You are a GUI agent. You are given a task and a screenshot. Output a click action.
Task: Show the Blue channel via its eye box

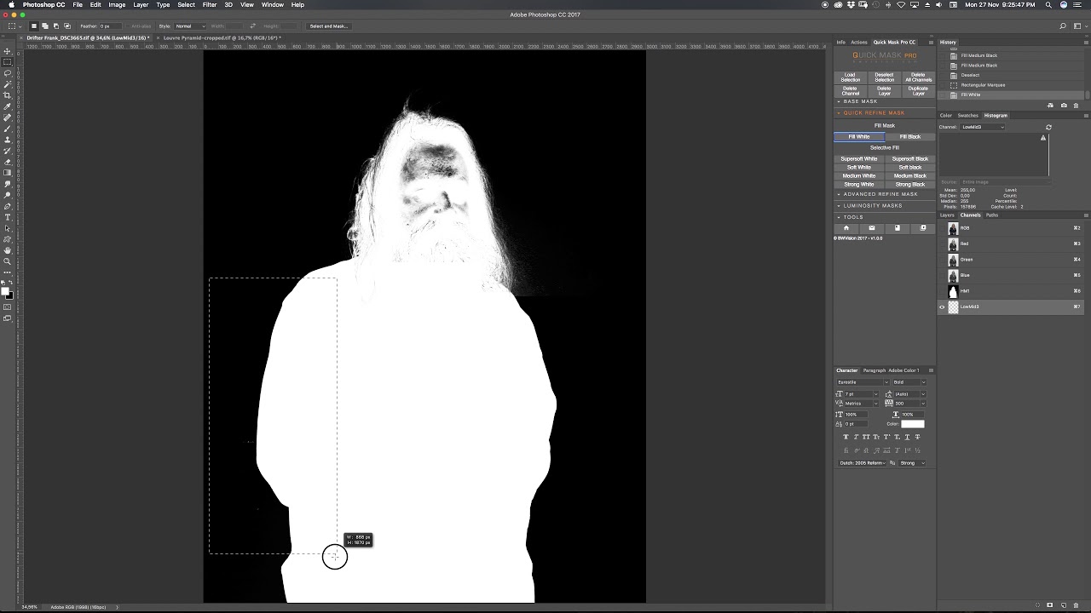[x=942, y=275]
